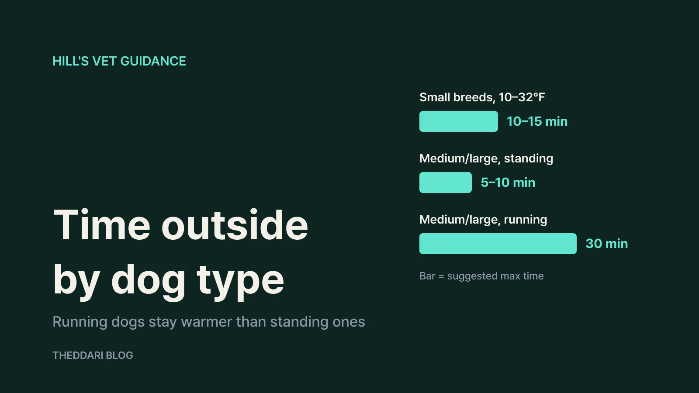
Task: Click the by dog type title line
Action: click(169, 280)
